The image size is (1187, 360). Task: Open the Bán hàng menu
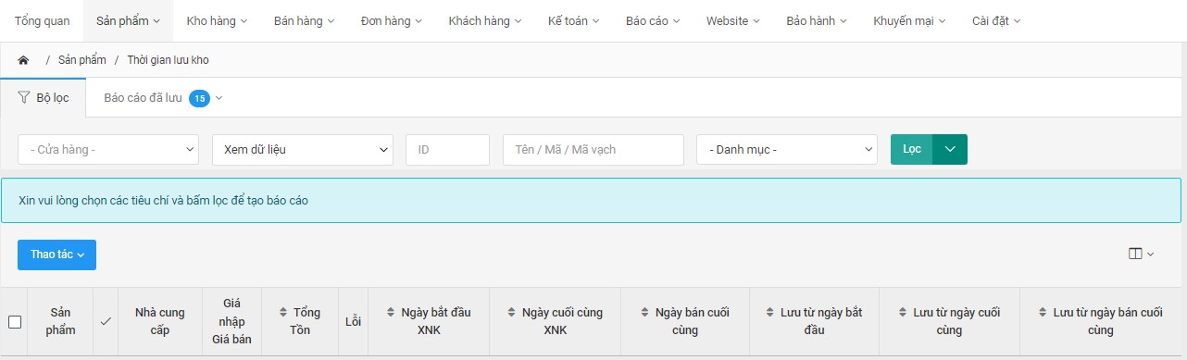(x=304, y=20)
